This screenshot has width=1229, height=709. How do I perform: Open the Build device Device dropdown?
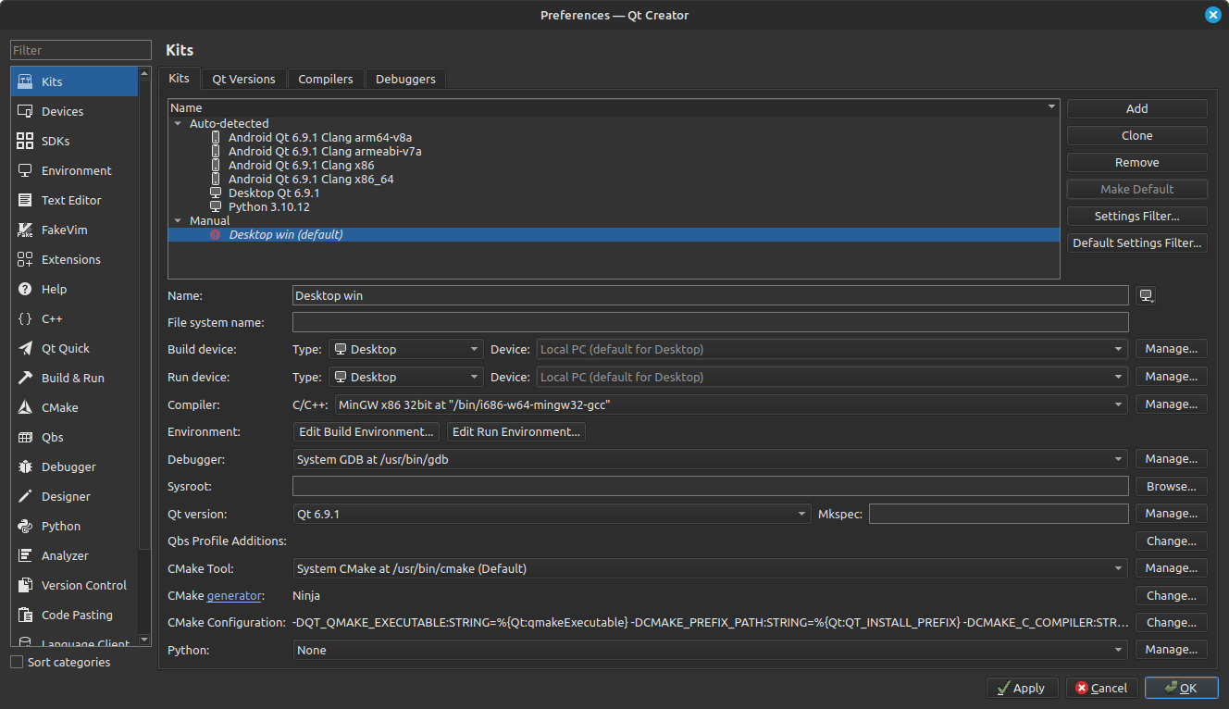(832, 349)
